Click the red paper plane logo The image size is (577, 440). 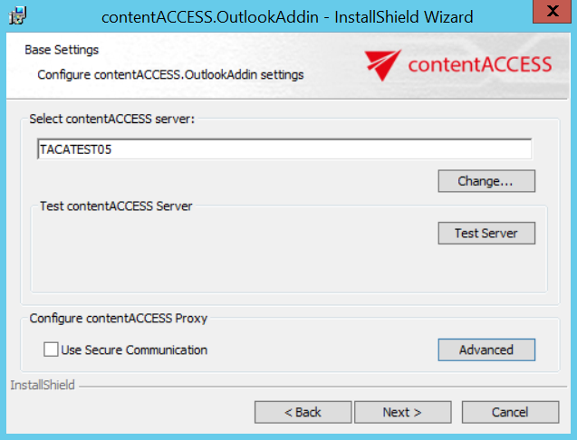tap(380, 65)
